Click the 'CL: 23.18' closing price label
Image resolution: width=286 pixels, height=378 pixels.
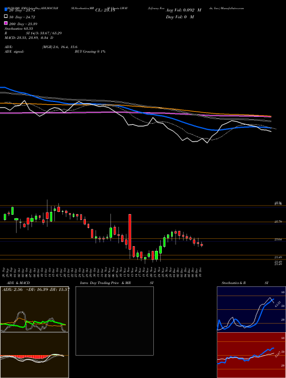click(x=105, y=10)
